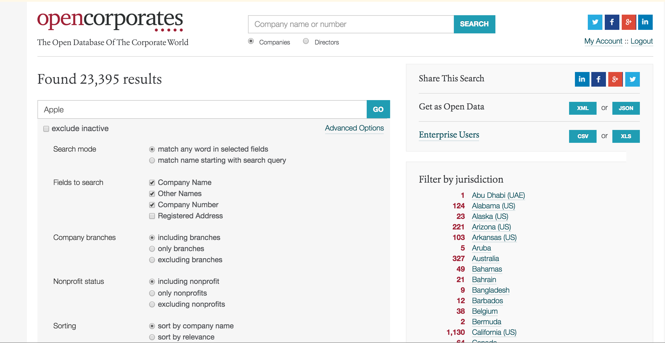Image resolution: width=665 pixels, height=343 pixels.
Task: Click the company name search field
Action: [x=351, y=24]
